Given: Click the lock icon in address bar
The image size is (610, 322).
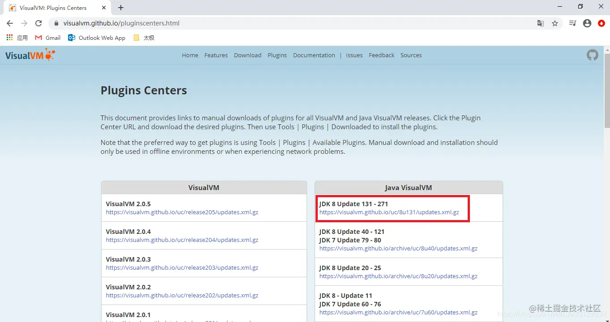Looking at the screenshot, I should (x=56, y=23).
